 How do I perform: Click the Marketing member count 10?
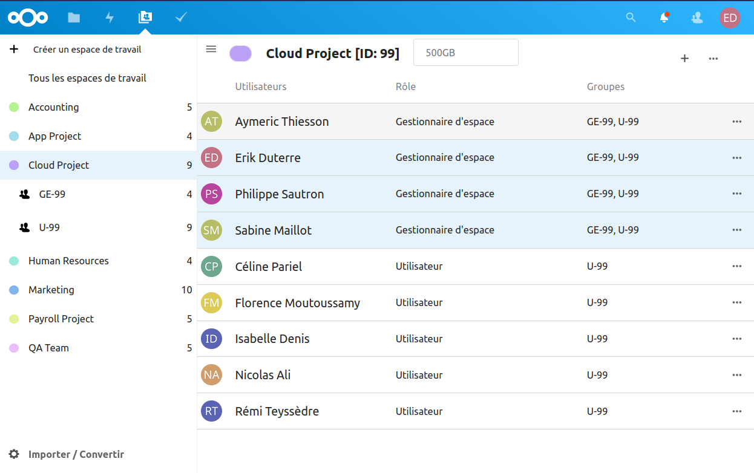pos(187,290)
